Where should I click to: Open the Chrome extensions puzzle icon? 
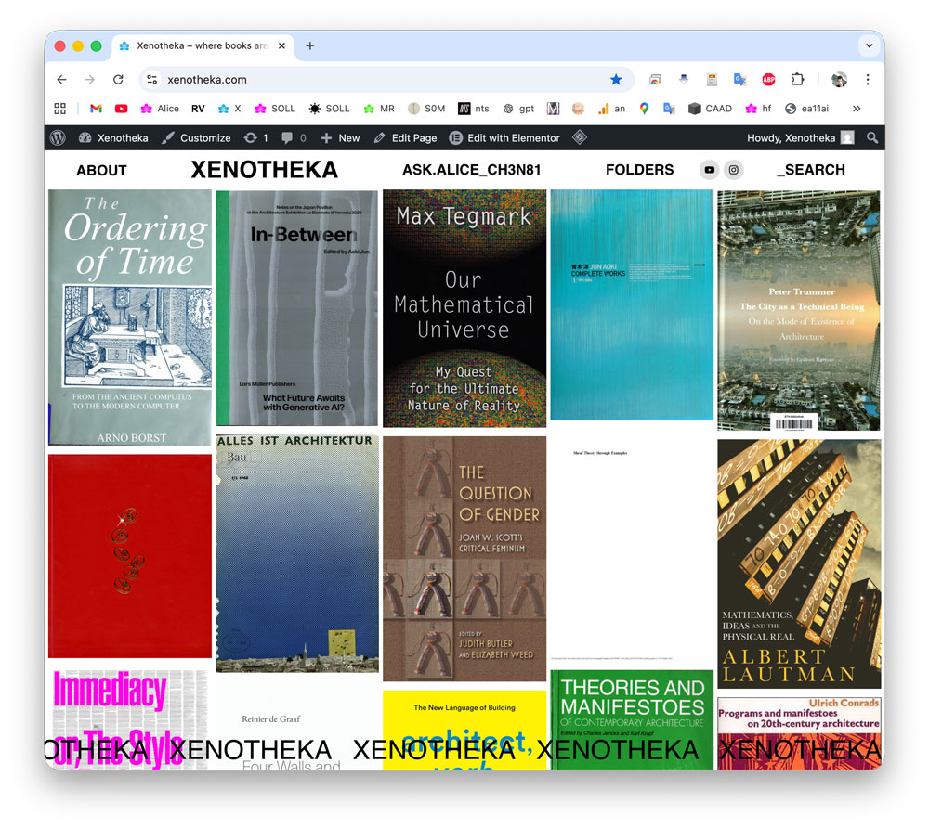pos(797,80)
